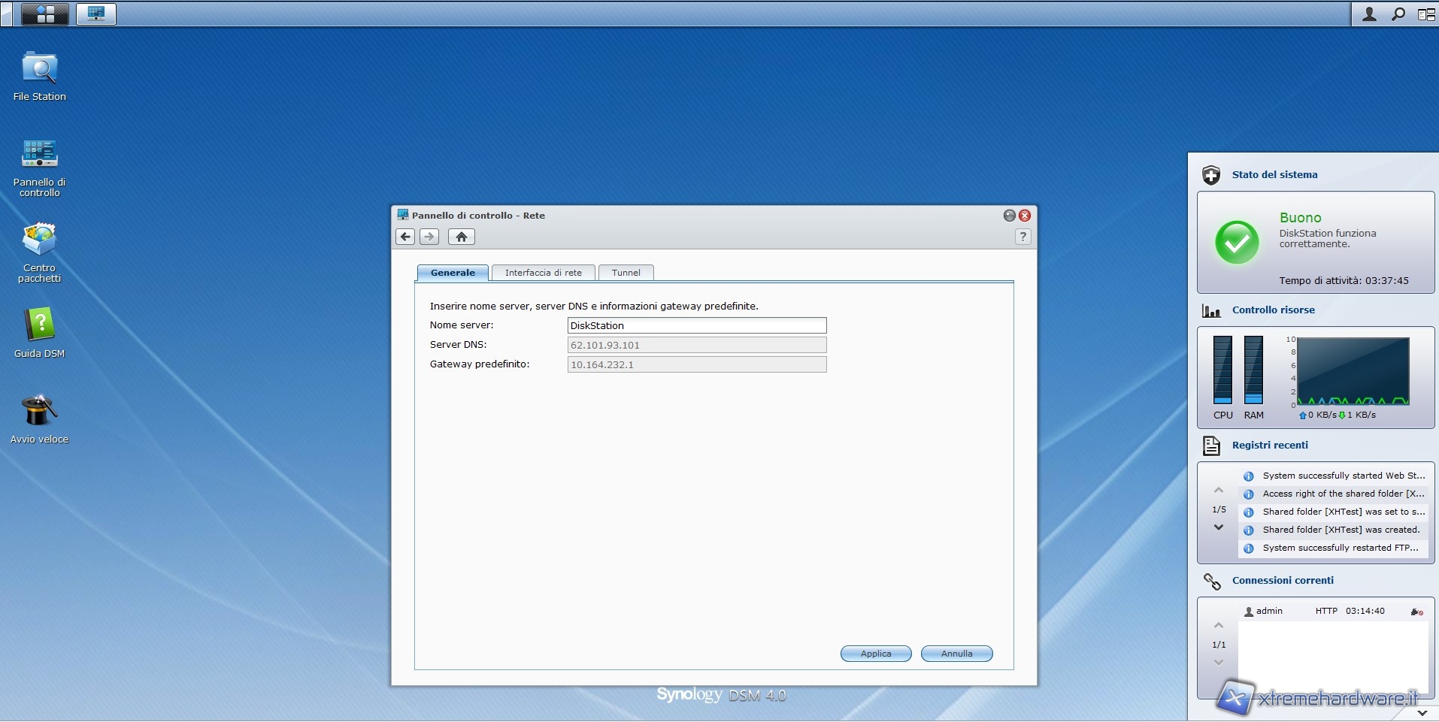This screenshot has height=722, width=1439.
Task: Open the search magnifier icon
Action: point(1398,14)
